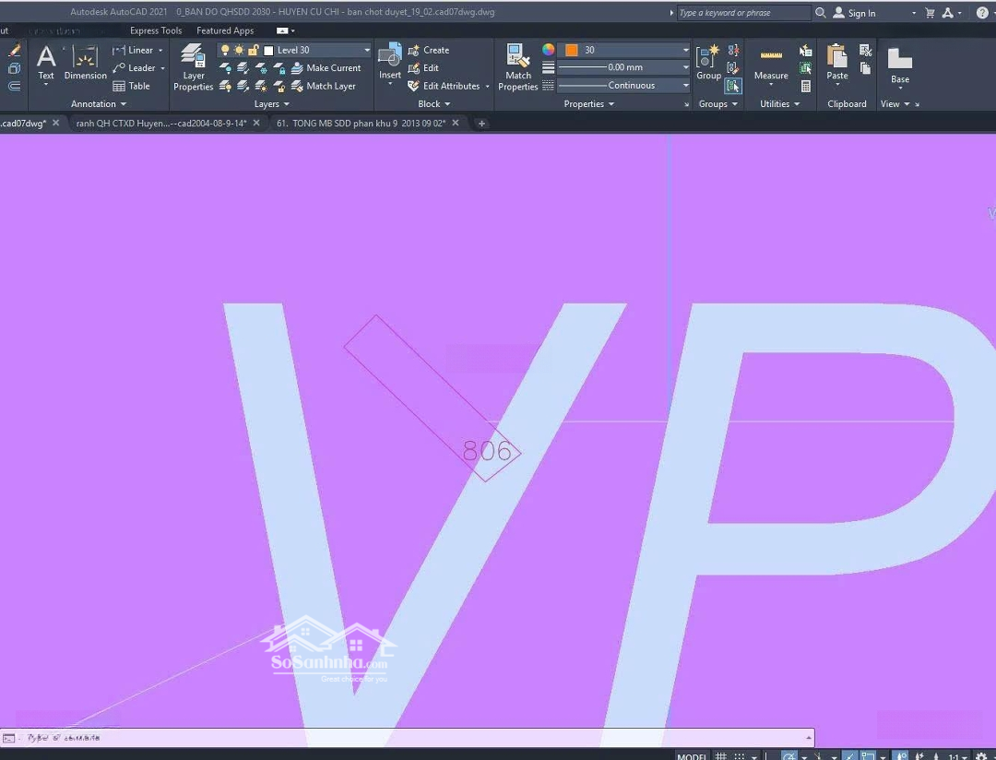
Task: Toggle the drawing grid display in status bar
Action: click(720, 756)
